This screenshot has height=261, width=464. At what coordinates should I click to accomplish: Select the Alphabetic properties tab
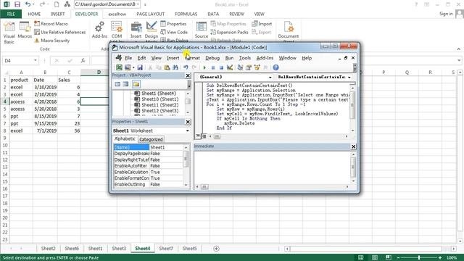pos(125,138)
